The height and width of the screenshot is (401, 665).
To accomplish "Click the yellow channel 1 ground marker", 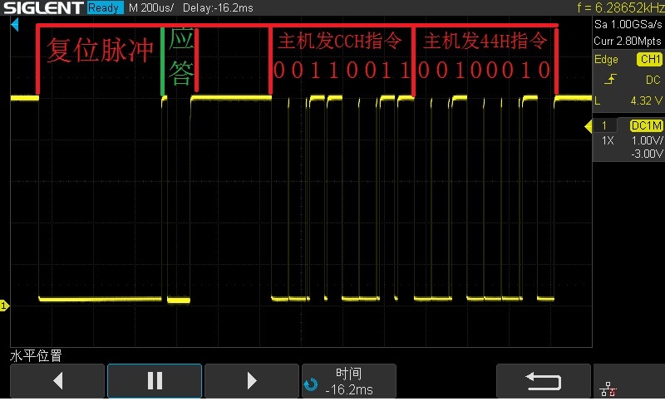I will pos(4,306).
